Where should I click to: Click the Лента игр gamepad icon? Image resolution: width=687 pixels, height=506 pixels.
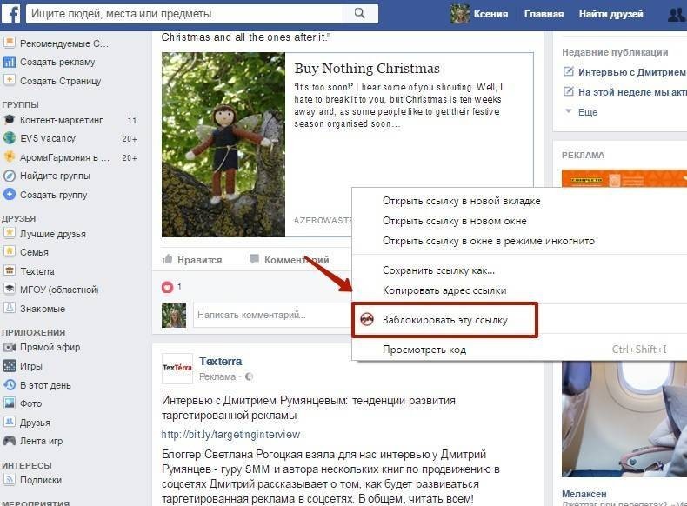click(x=10, y=441)
